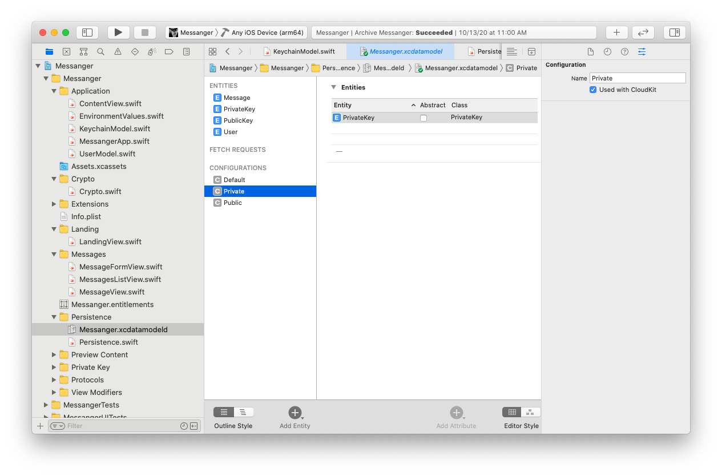Choose Any iOS Device destination
This screenshot has height=476, width=722.
(x=263, y=33)
